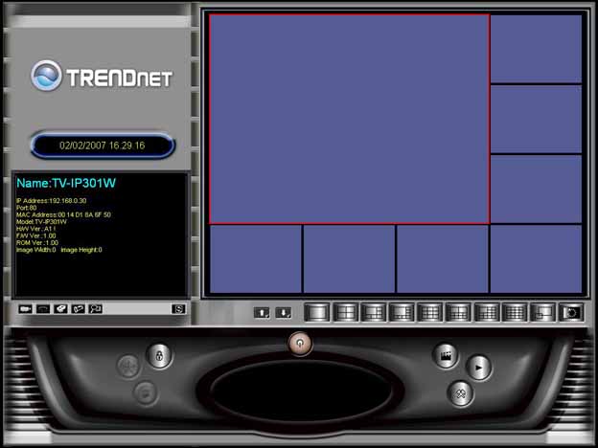Click the second small icon under info panel
598x448 pixels.
click(x=43, y=309)
